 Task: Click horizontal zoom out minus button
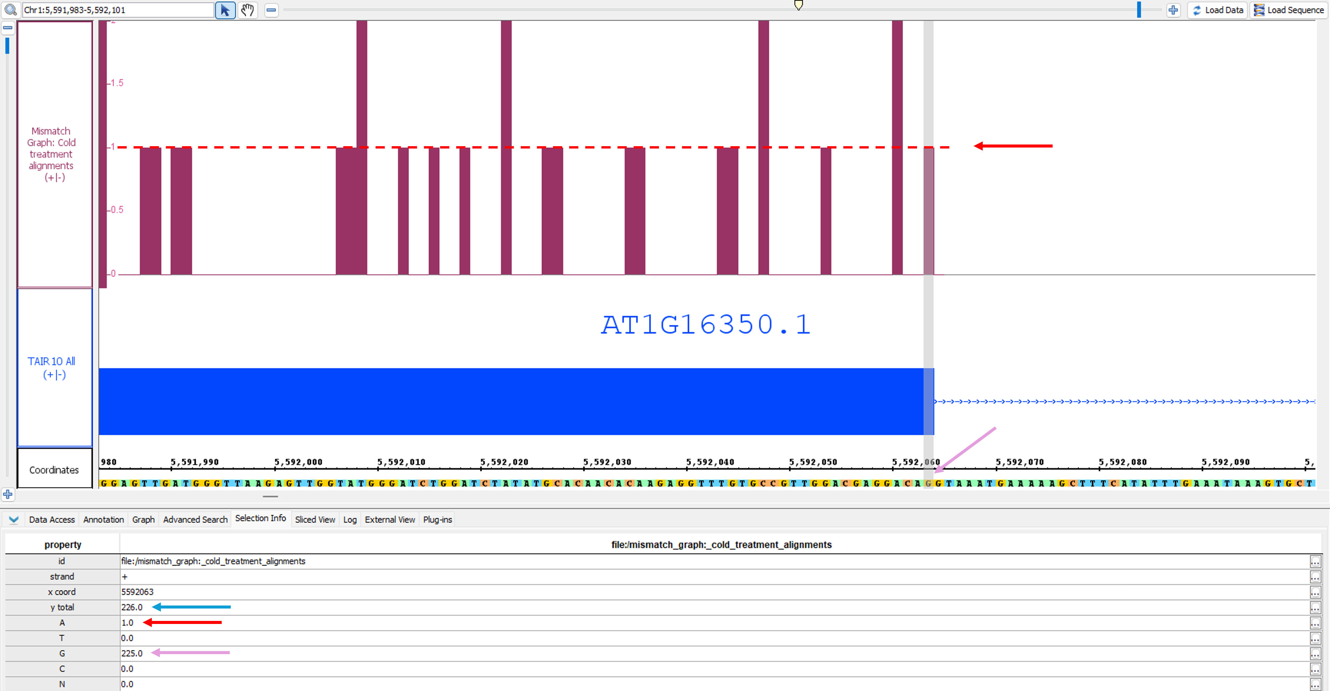tap(271, 10)
